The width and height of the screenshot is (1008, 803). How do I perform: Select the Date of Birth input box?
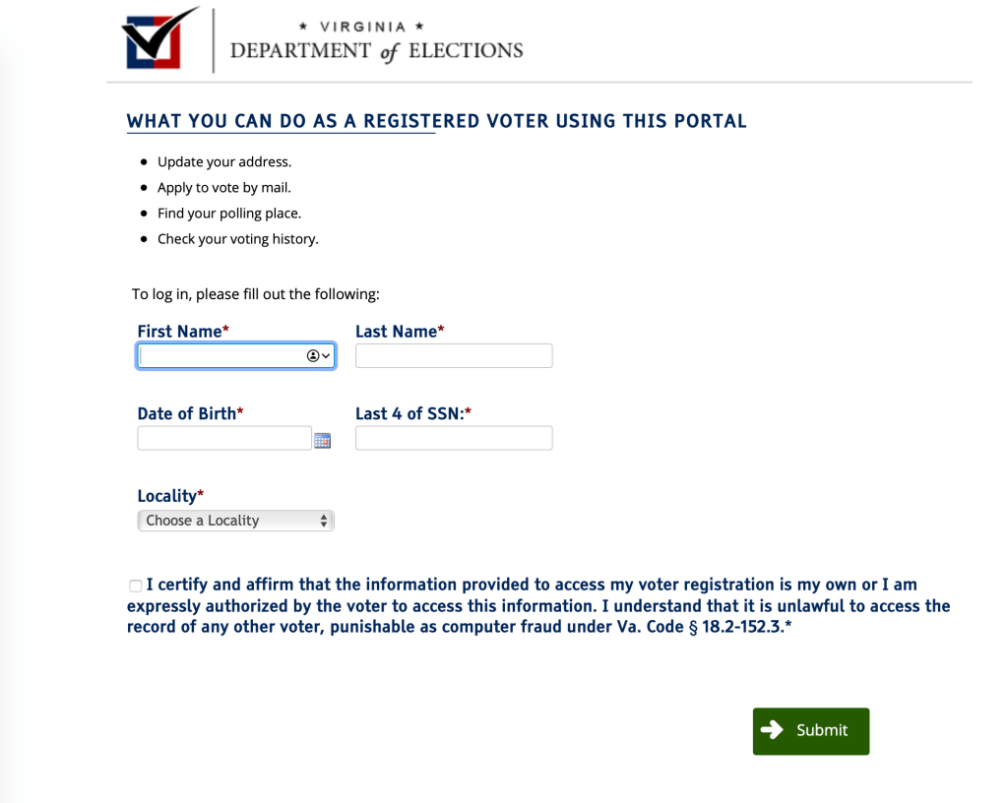[x=224, y=438]
